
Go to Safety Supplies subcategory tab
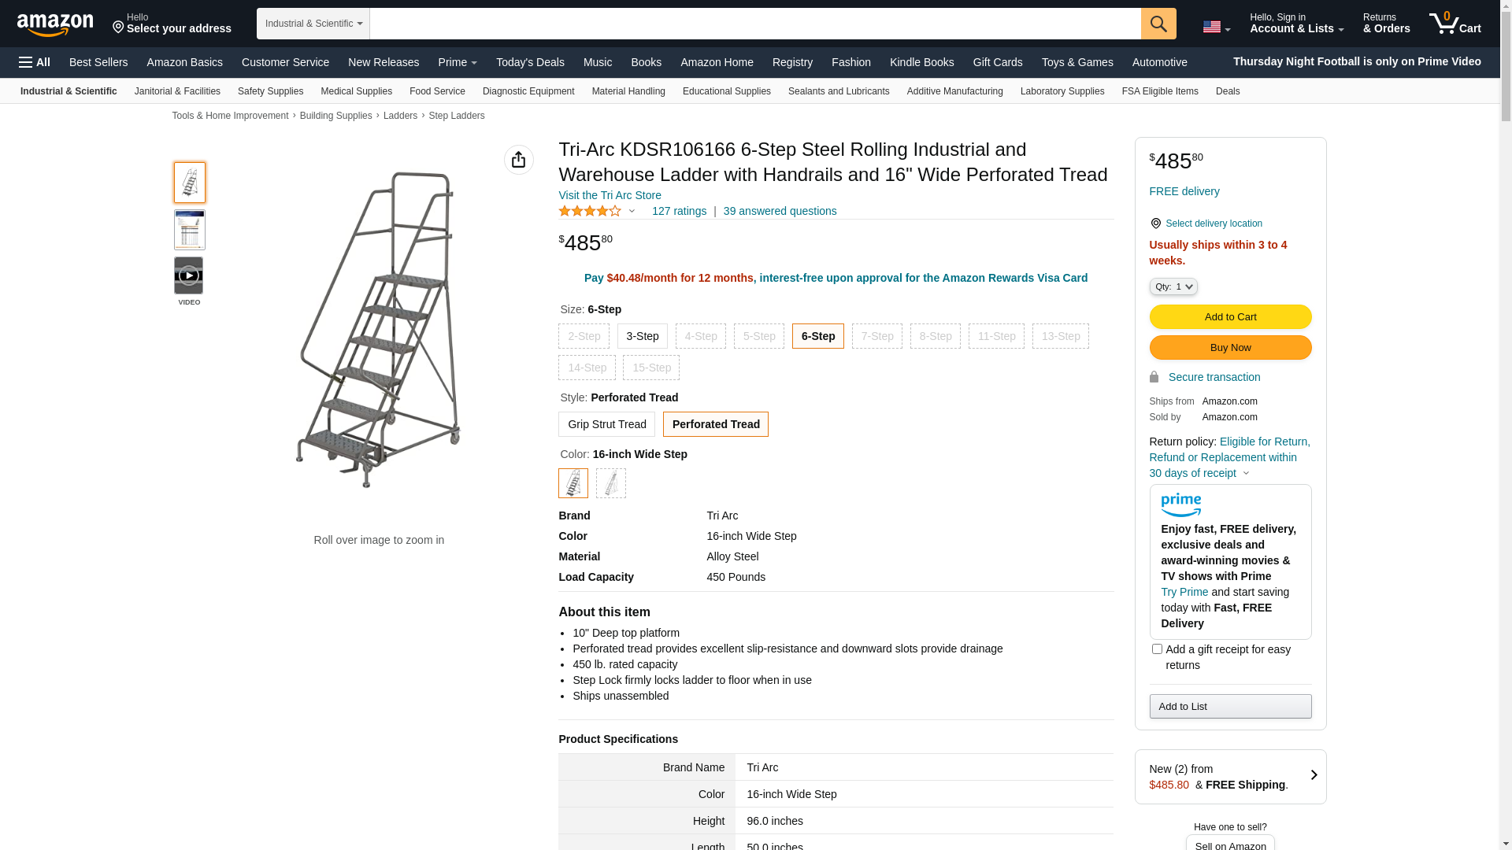pyautogui.click(x=270, y=91)
